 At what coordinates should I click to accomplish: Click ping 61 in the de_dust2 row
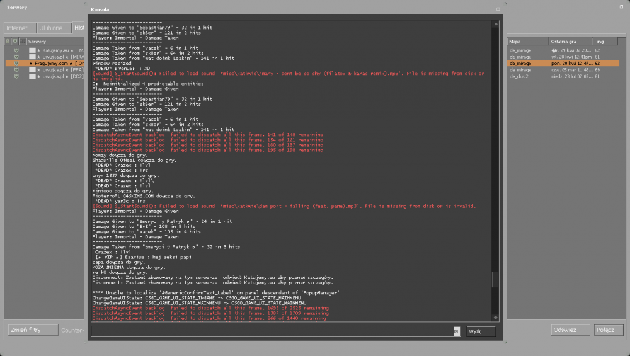click(x=597, y=76)
